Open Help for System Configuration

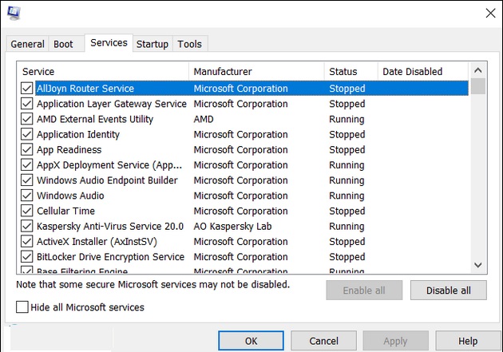(468, 341)
